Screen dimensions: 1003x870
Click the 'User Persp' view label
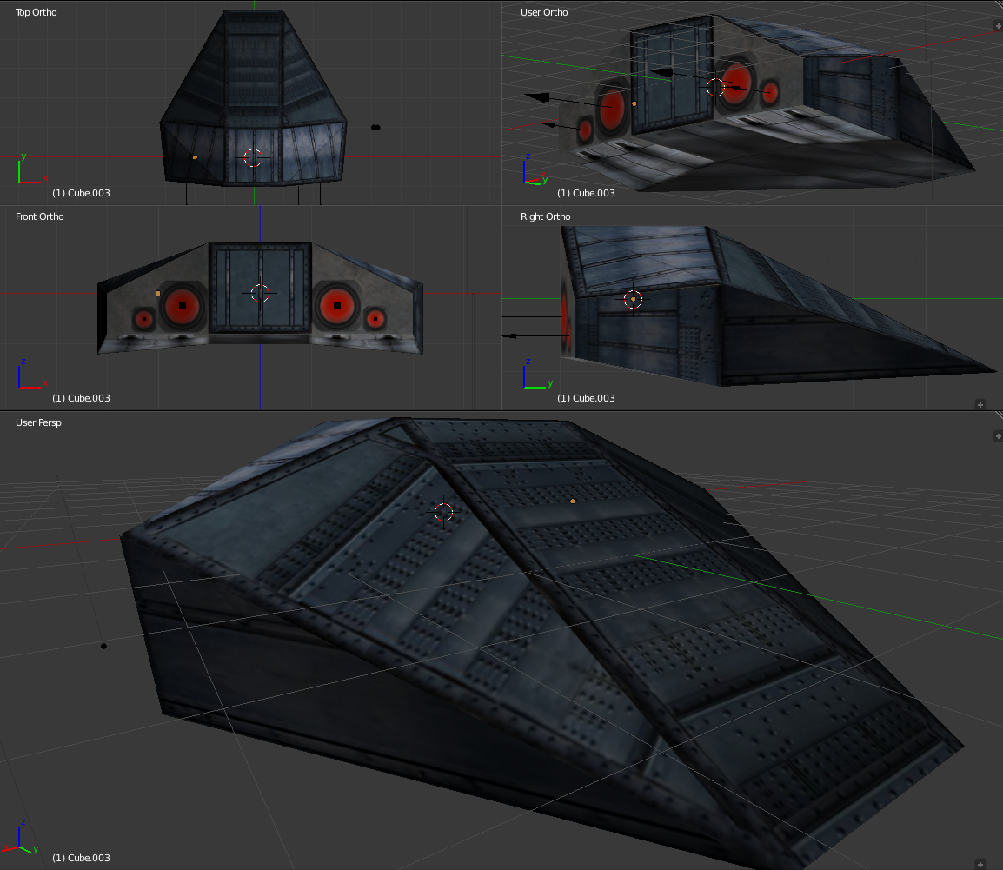pyautogui.click(x=38, y=422)
